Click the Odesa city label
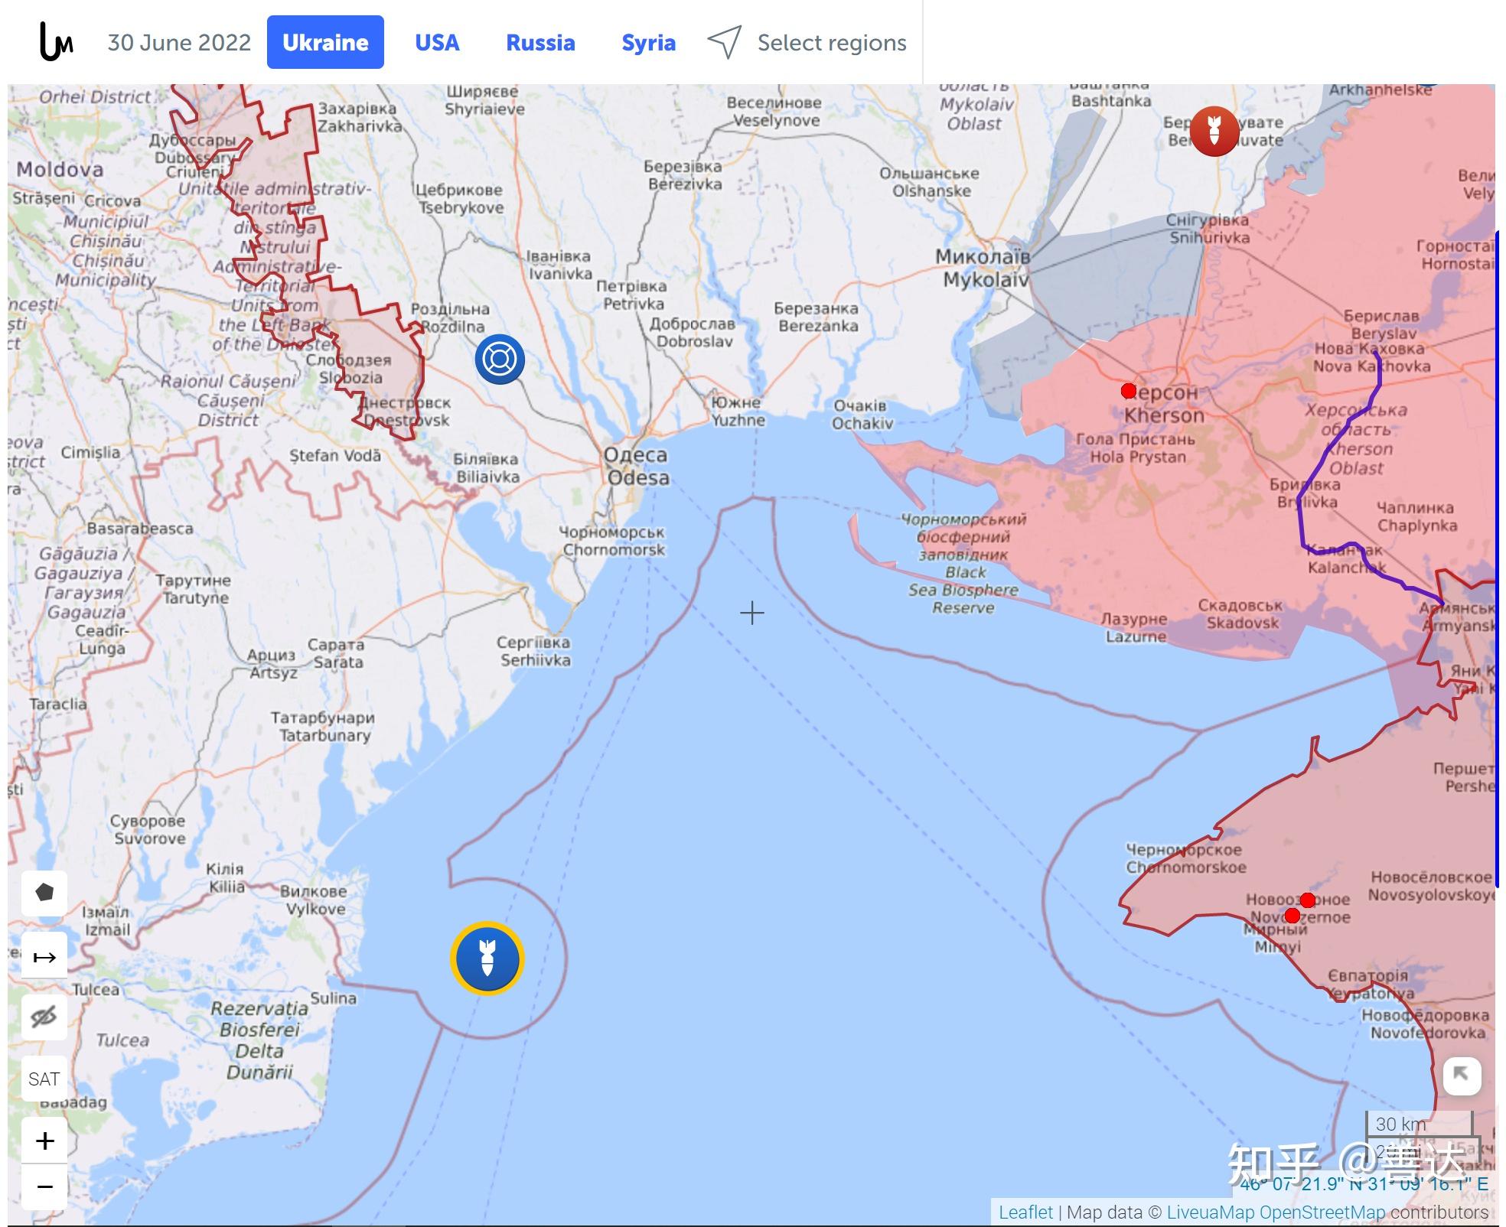This screenshot has height=1227, width=1506. [x=637, y=466]
